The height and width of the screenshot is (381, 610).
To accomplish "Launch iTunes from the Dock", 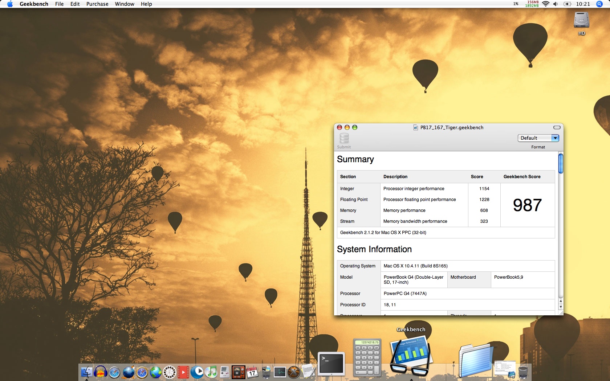I will [211, 372].
